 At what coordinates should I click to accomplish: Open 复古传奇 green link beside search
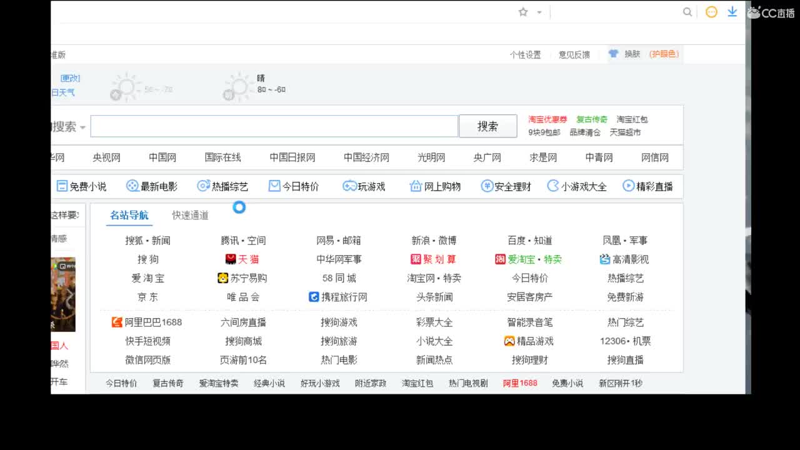point(592,119)
